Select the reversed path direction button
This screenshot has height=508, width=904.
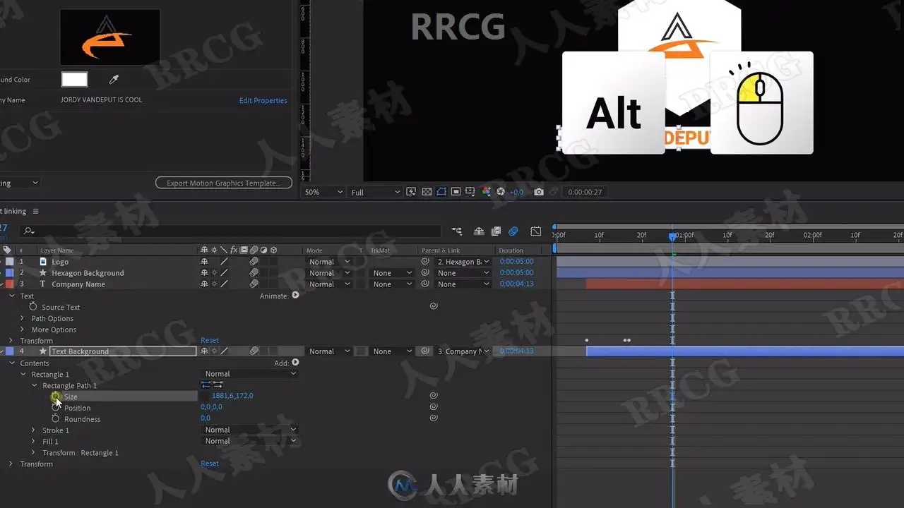218,385
